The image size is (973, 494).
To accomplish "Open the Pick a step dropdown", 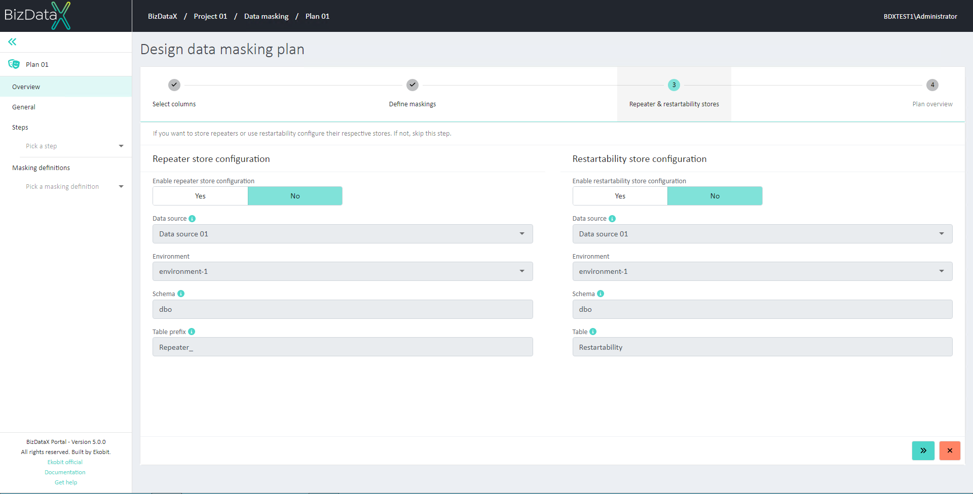I will [74, 146].
